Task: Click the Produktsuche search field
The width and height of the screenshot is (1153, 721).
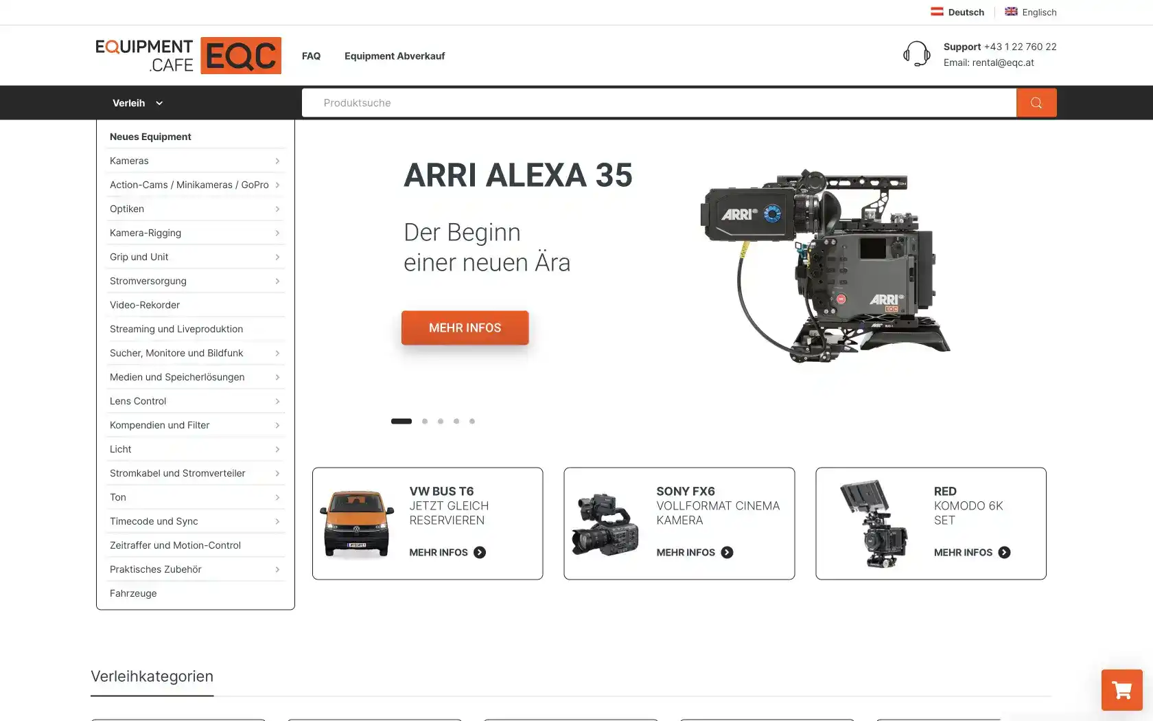Action: pyautogui.click(x=659, y=103)
